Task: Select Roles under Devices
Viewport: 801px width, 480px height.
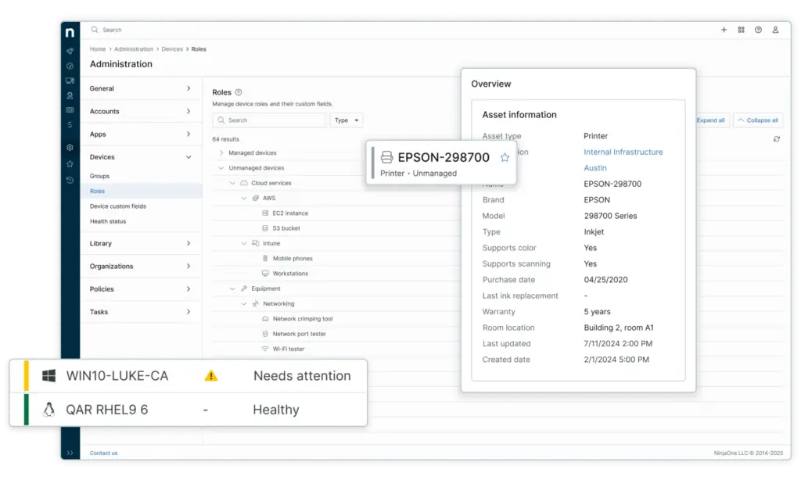Action: coord(141,191)
